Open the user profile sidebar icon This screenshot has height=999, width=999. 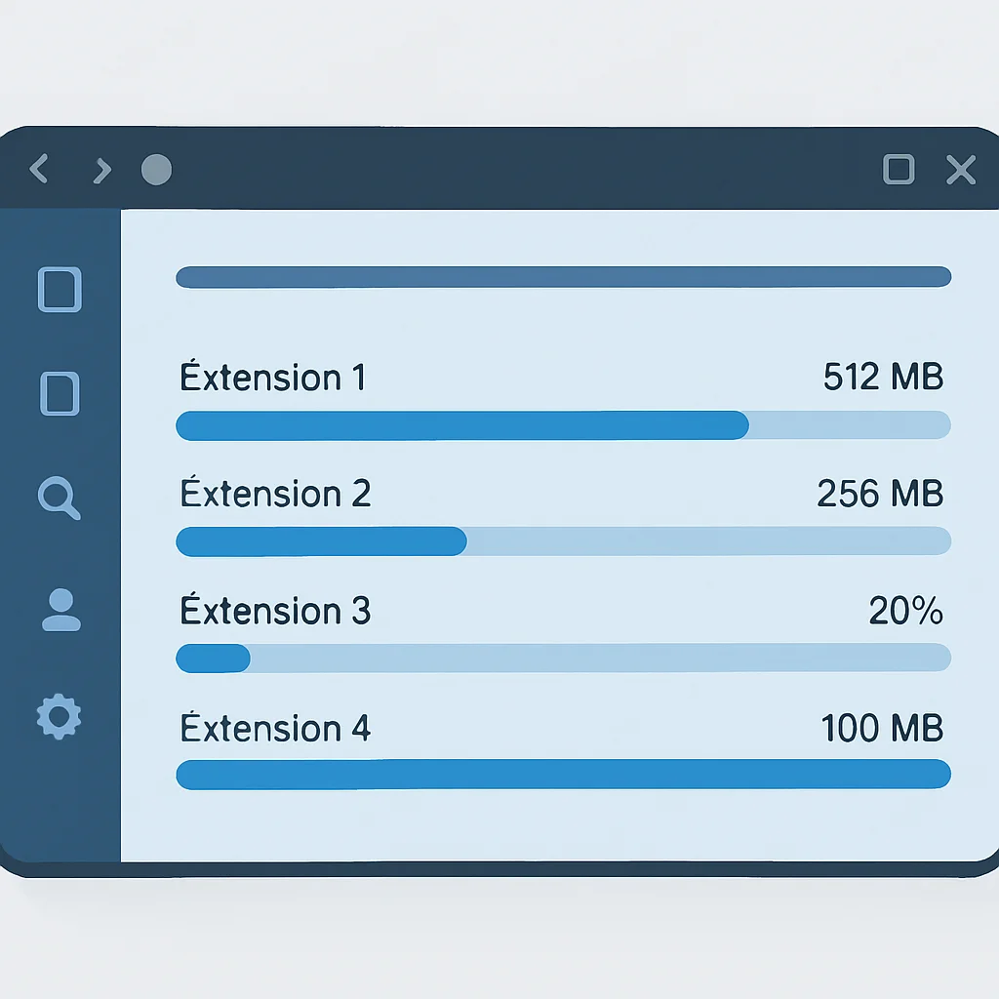click(x=61, y=610)
